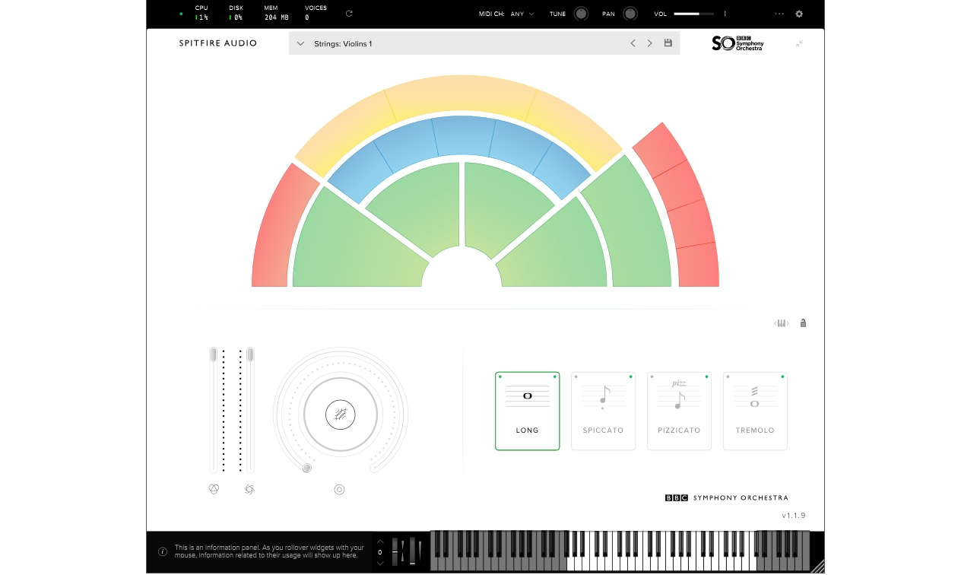
Task: Click the information panel help text
Action: (269, 551)
